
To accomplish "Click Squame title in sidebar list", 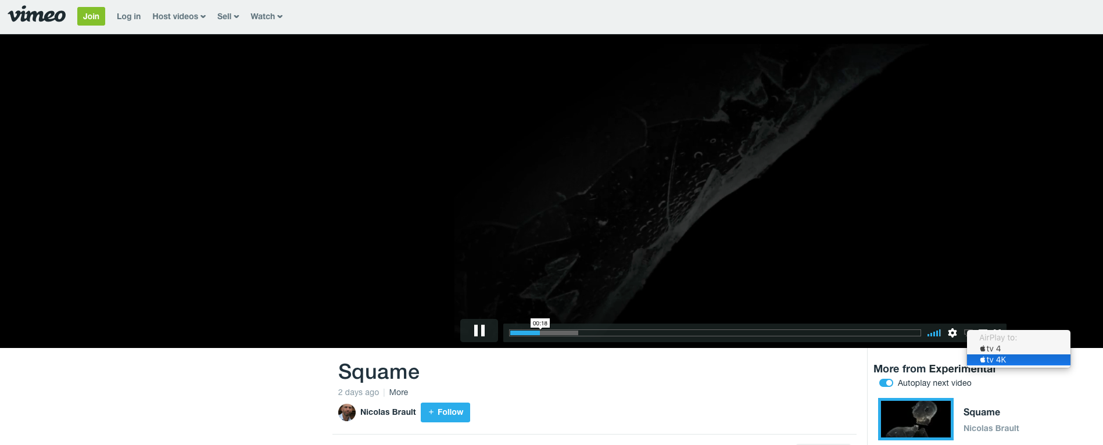I will click(982, 412).
